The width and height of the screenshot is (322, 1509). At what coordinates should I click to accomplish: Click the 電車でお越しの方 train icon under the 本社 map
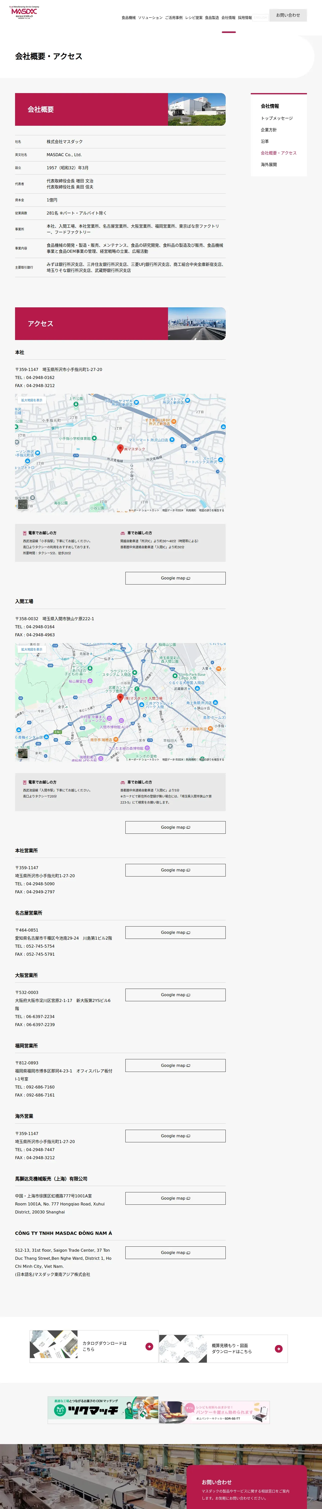pyautogui.click(x=25, y=533)
